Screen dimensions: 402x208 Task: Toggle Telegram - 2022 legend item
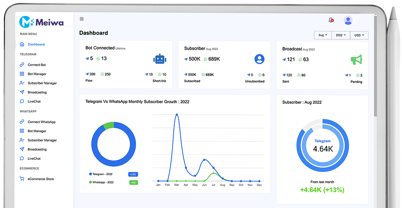point(101,174)
